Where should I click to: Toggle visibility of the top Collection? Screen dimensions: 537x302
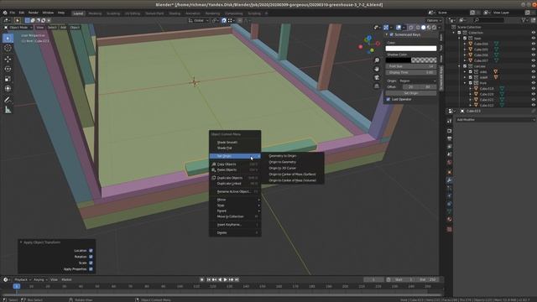(534, 33)
